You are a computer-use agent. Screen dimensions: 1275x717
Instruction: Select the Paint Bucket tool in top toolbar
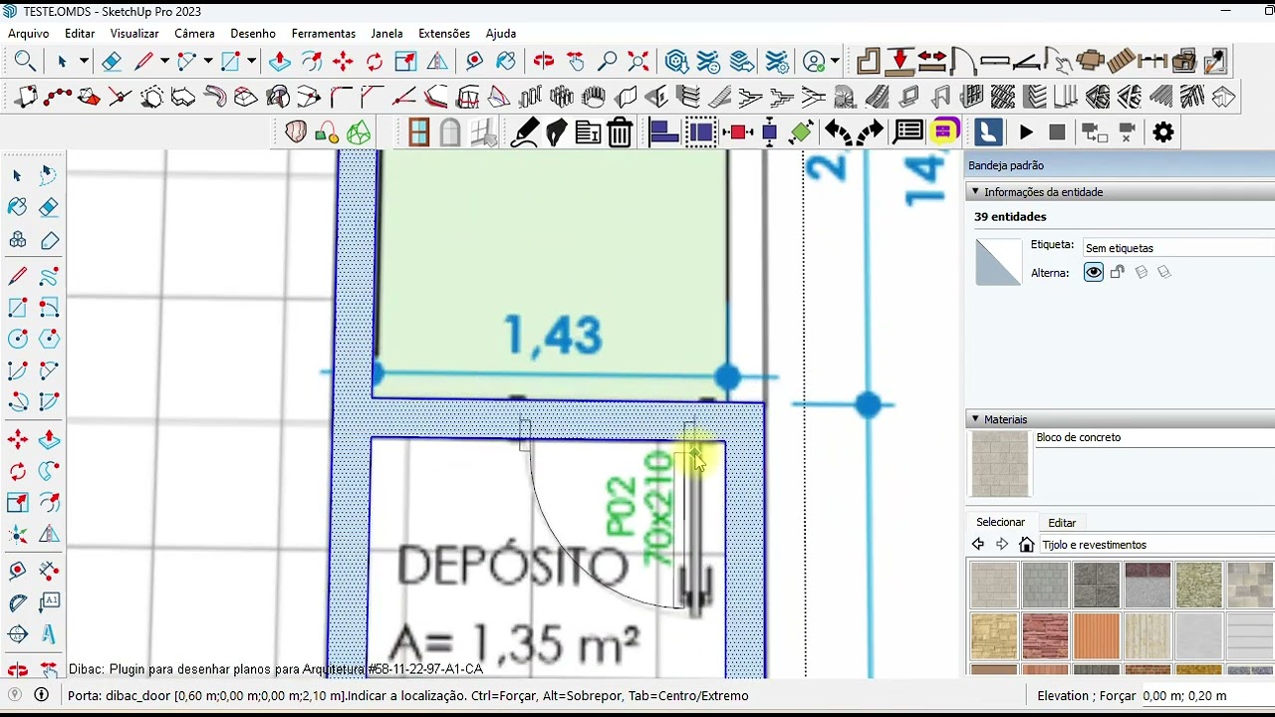505,62
